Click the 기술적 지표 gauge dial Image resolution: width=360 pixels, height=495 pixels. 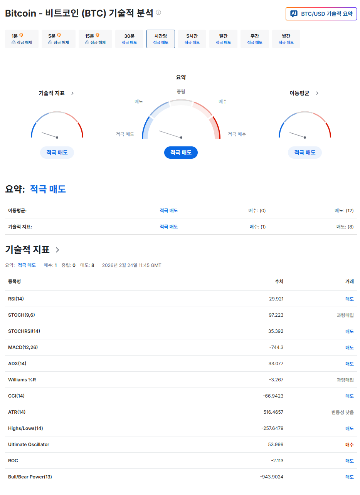click(x=57, y=125)
